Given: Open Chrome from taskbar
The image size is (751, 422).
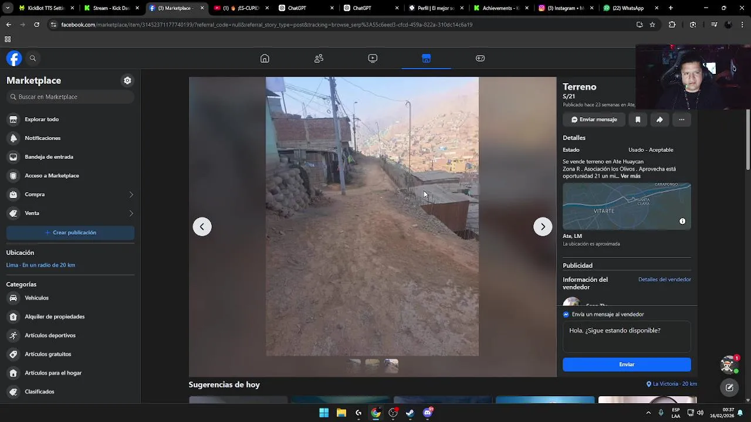Looking at the screenshot, I should click(x=375, y=413).
